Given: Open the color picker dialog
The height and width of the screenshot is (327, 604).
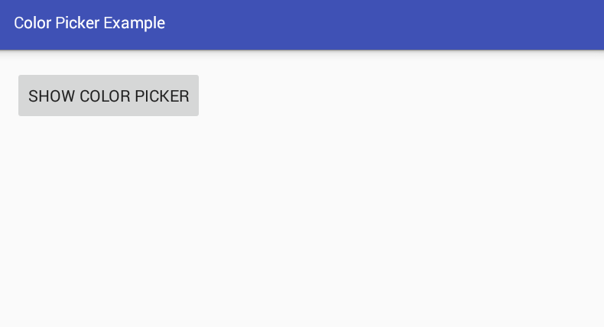Looking at the screenshot, I should point(109,96).
